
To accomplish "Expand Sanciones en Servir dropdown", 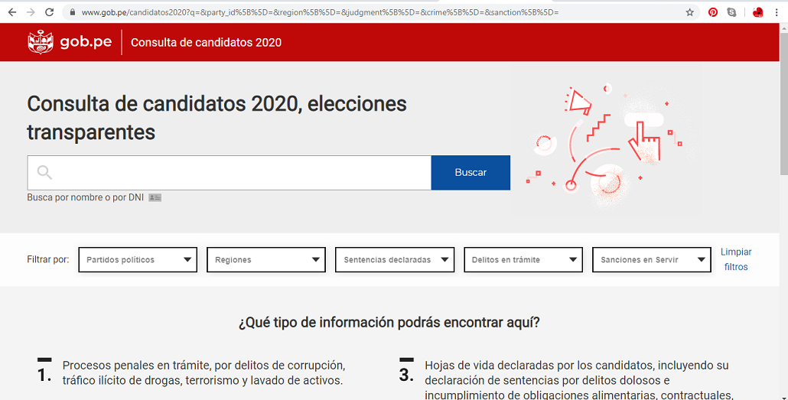I will pos(652,260).
